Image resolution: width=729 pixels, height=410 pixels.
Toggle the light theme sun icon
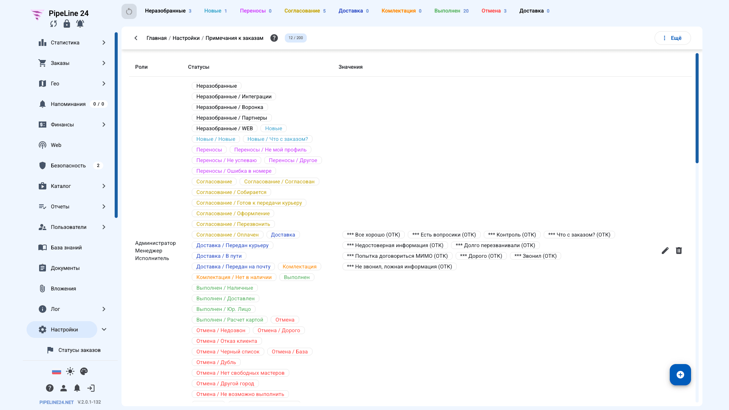click(x=70, y=371)
